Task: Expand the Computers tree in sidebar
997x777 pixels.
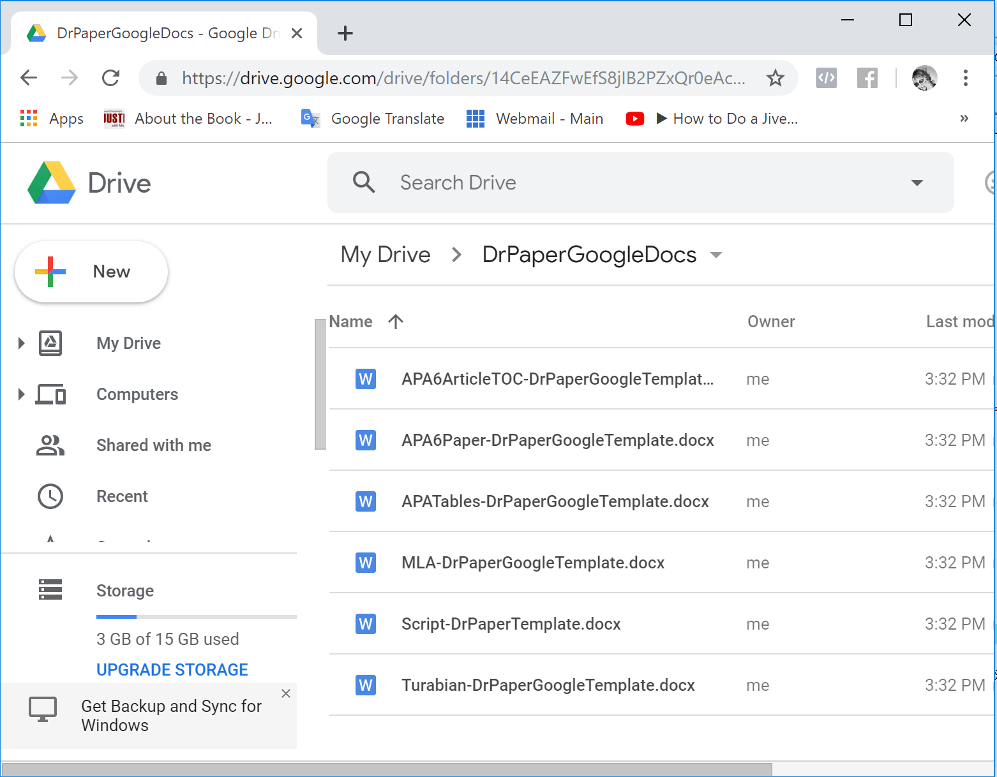Action: [21, 394]
